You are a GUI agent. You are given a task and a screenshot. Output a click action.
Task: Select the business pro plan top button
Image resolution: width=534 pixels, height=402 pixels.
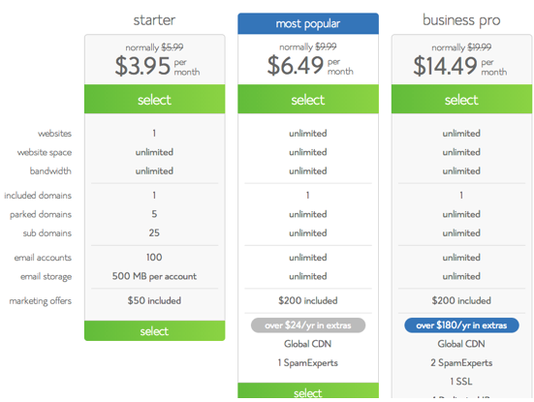point(461,99)
